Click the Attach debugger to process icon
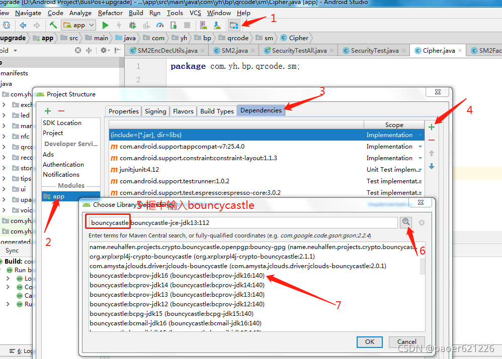This screenshot has width=502, height=359. pos(174,25)
